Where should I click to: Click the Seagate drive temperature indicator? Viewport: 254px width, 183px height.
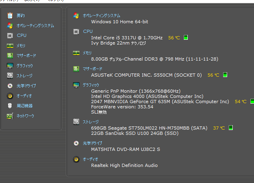[x=231, y=128]
